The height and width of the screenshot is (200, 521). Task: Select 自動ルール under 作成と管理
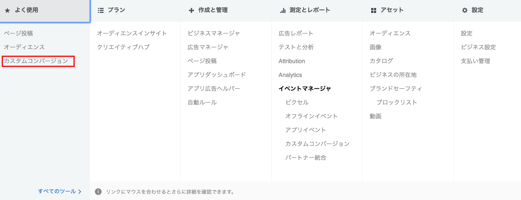click(202, 103)
